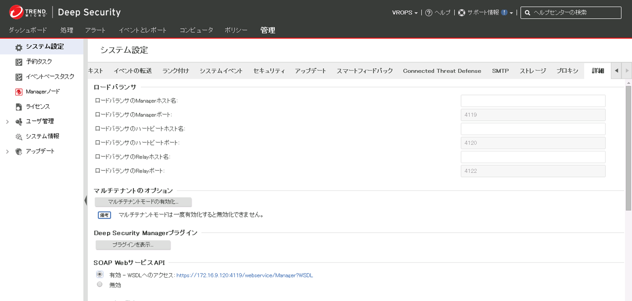This screenshot has width=632, height=301.
Task: Open the サポート情報 dropdown
Action: pos(511,13)
